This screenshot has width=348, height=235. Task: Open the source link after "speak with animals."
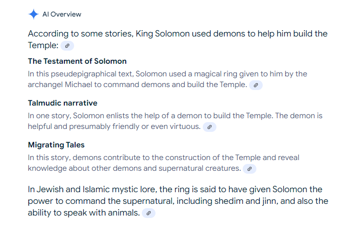(149, 213)
